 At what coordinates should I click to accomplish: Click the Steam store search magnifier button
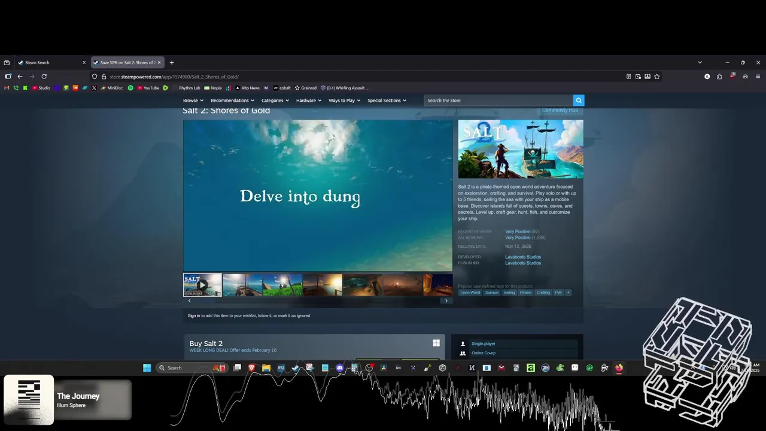click(578, 101)
